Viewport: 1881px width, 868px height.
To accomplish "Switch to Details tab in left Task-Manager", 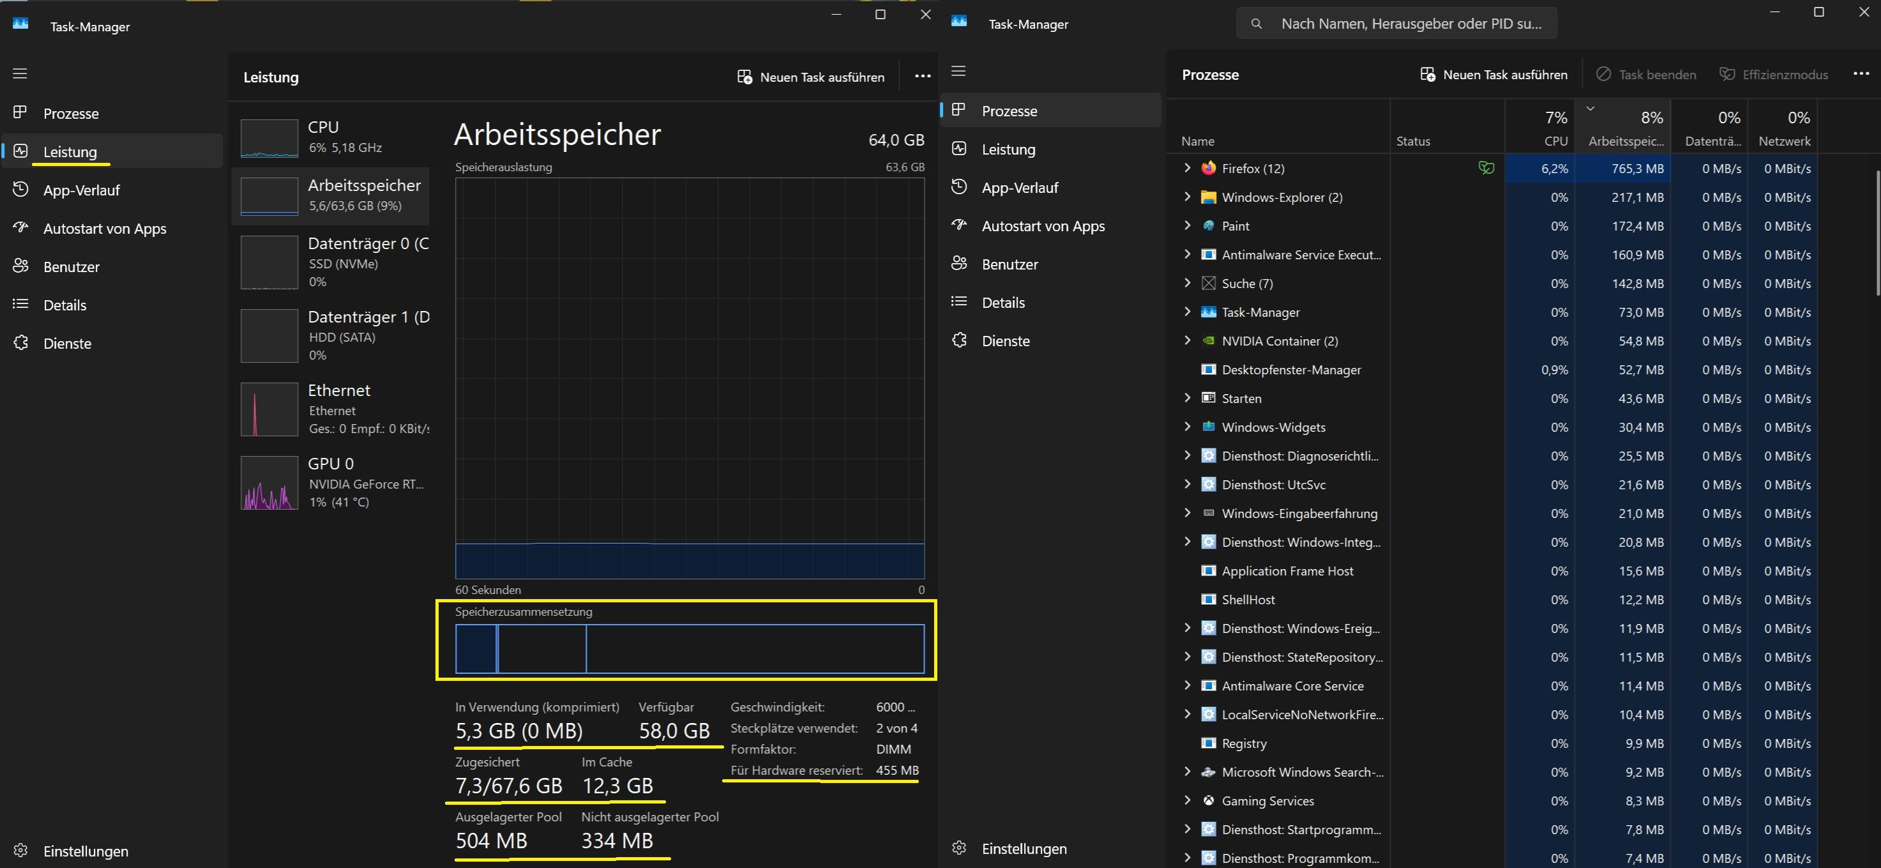I will (64, 305).
